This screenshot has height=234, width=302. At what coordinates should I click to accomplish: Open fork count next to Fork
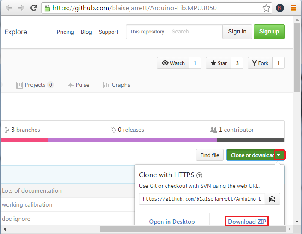click(x=278, y=63)
